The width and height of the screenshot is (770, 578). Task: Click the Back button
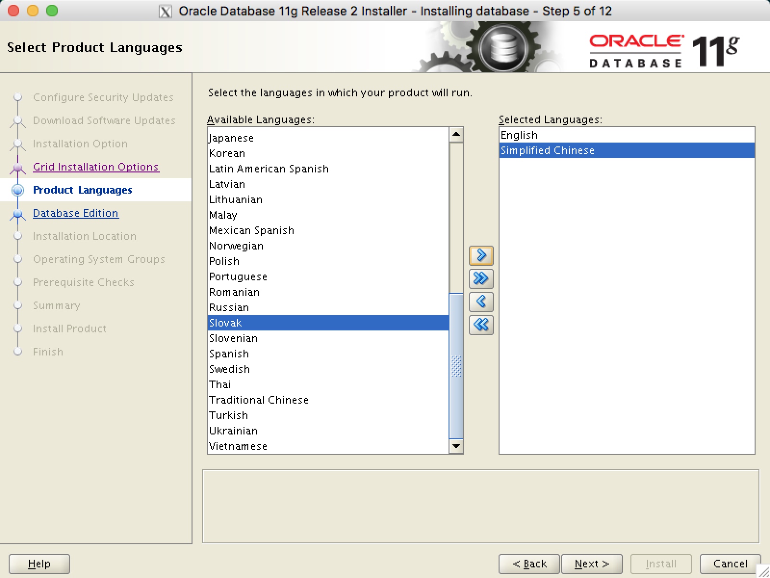tap(528, 564)
